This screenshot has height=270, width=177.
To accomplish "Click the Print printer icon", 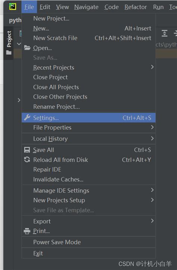I will click(27, 231).
